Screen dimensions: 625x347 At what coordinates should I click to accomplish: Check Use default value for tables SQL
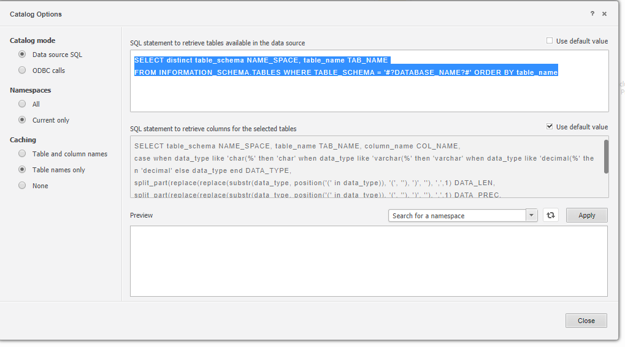(x=550, y=41)
